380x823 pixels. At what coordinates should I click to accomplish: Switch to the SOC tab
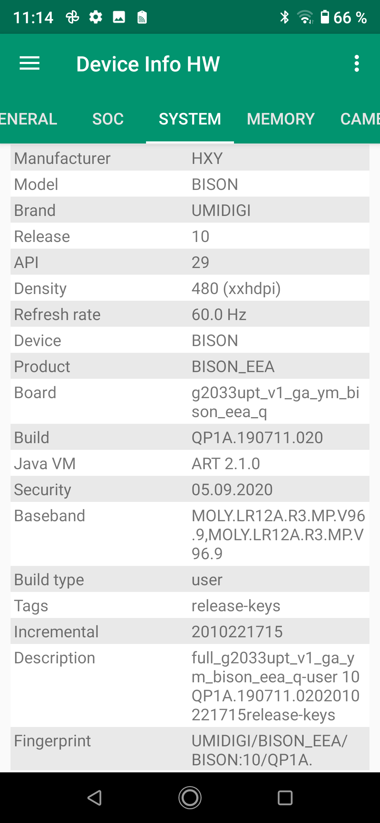[x=108, y=119]
